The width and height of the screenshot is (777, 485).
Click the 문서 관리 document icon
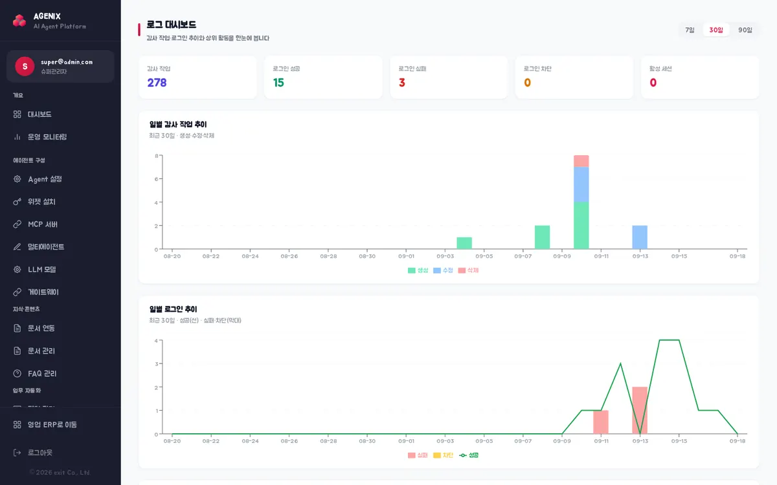pos(17,351)
